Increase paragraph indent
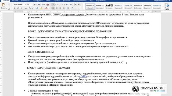This screenshot has height=96, width=172. click(71, 5)
